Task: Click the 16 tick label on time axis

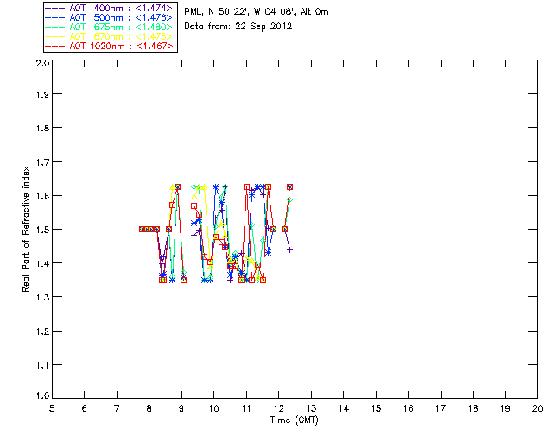Action: 408,408
